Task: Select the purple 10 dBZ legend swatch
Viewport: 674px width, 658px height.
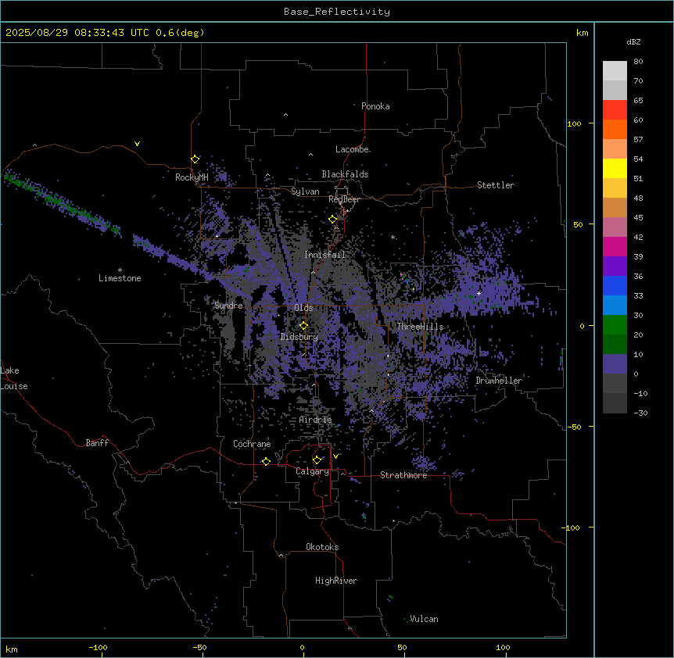Action: 615,364
